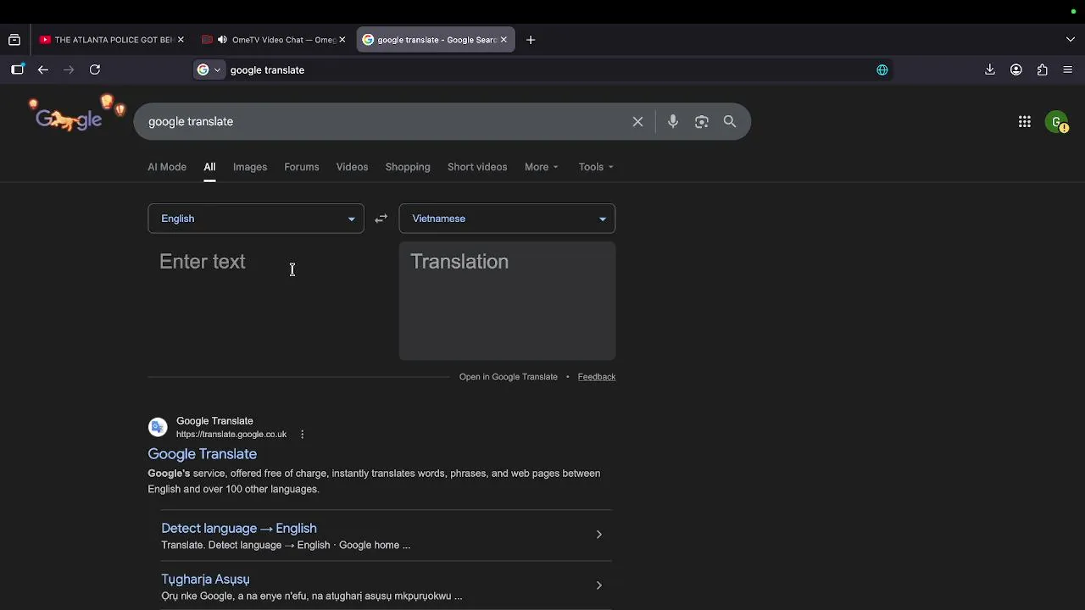Open the browser downloads icon
Image resolution: width=1085 pixels, height=610 pixels.
[x=990, y=70]
